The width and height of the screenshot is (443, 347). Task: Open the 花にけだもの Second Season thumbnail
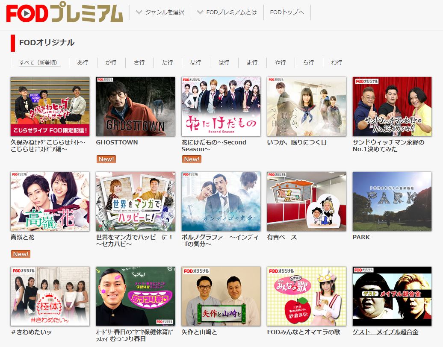pyautogui.click(x=221, y=106)
